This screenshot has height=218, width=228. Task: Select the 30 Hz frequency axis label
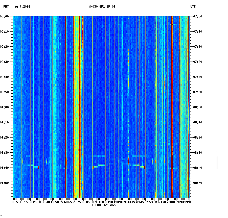coord(39,202)
